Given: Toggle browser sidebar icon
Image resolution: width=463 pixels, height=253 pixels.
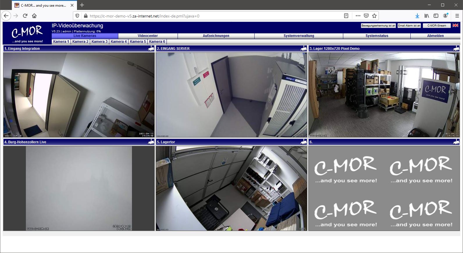Looking at the screenshot, I should coord(436,16).
